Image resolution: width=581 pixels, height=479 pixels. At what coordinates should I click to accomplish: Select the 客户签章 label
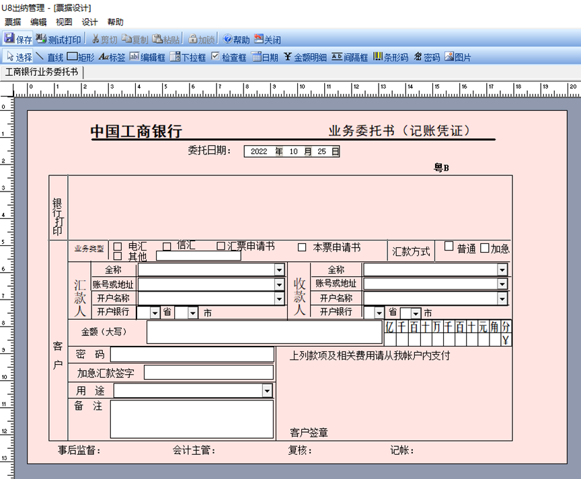pyautogui.click(x=309, y=433)
